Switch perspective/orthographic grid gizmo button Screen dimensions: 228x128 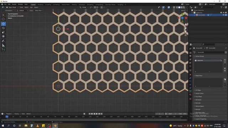click(x=186, y=35)
